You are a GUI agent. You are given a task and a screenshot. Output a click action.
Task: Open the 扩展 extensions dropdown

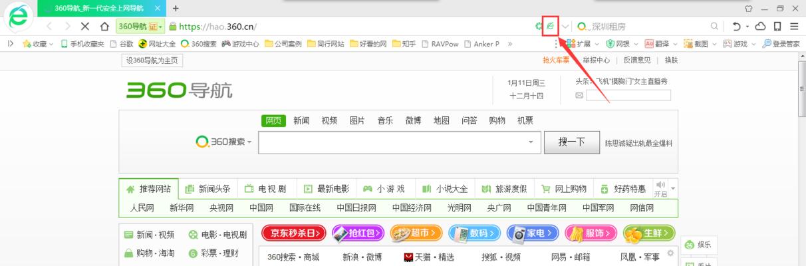click(583, 44)
